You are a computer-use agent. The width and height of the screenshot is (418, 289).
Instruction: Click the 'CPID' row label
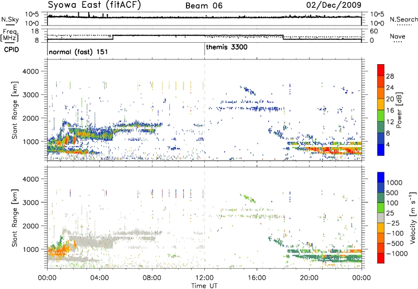11,50
